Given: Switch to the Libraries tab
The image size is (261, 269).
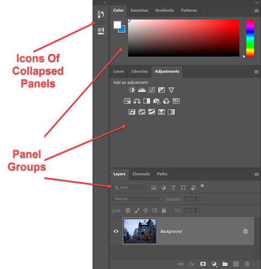Looking at the screenshot, I should point(140,71).
